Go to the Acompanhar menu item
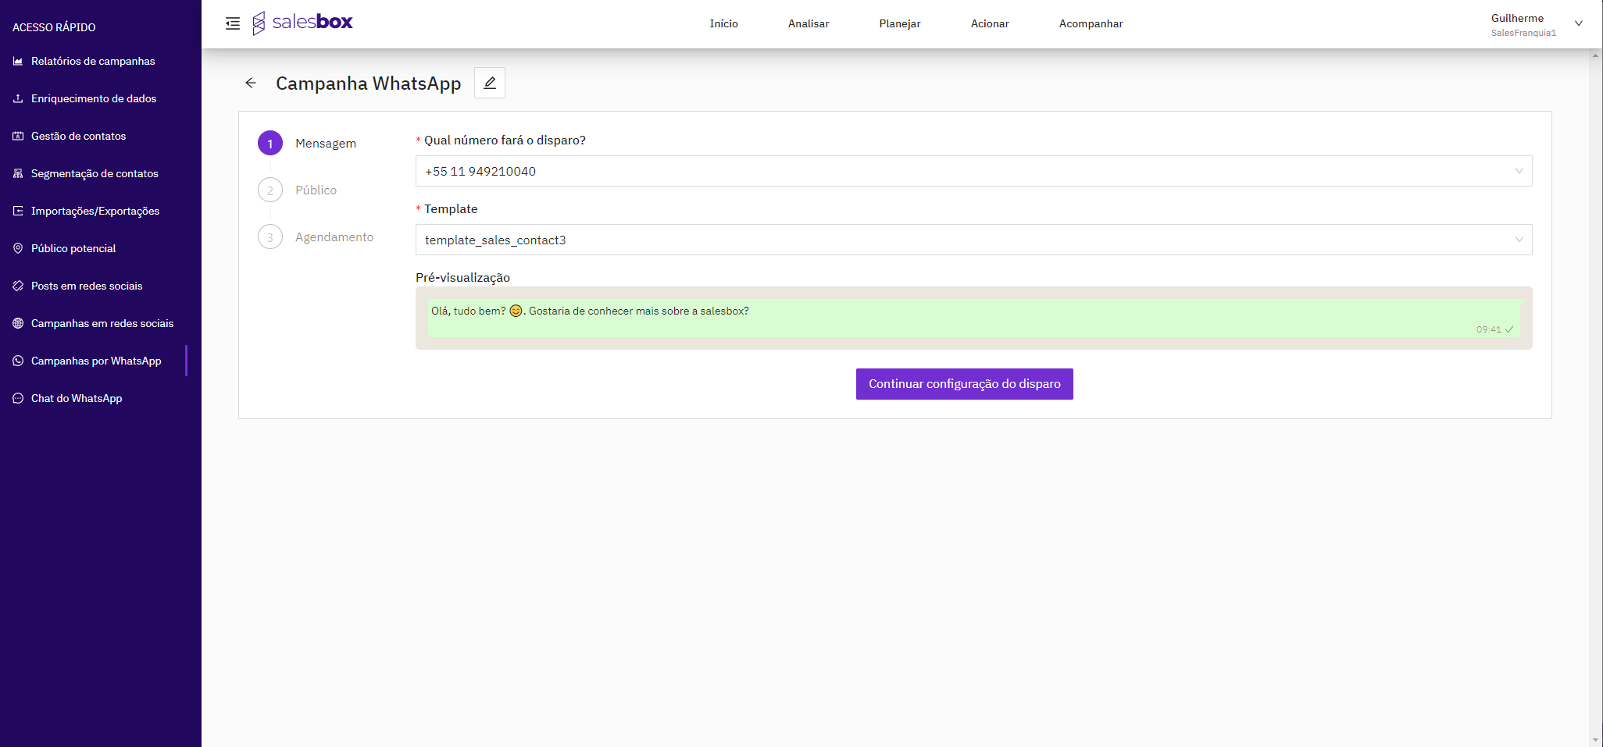Image resolution: width=1603 pixels, height=747 pixels. pos(1091,23)
